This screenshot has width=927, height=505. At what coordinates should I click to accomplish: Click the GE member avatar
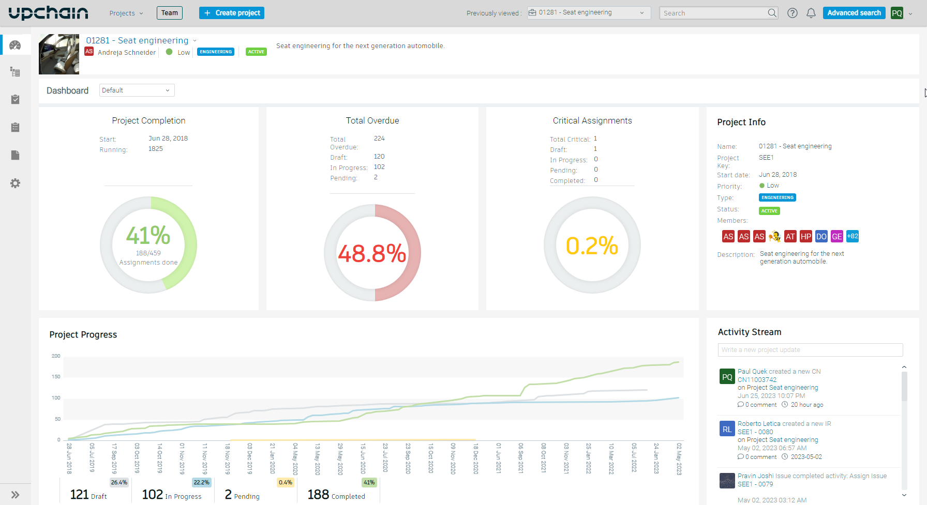pyautogui.click(x=836, y=237)
